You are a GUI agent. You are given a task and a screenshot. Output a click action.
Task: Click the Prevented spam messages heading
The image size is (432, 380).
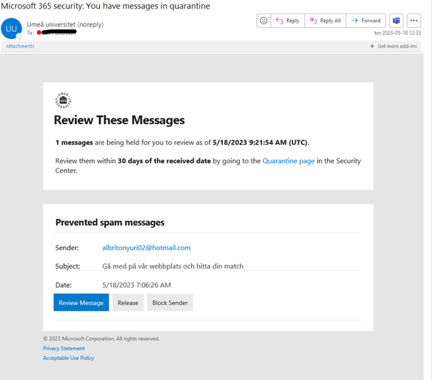[x=110, y=222]
